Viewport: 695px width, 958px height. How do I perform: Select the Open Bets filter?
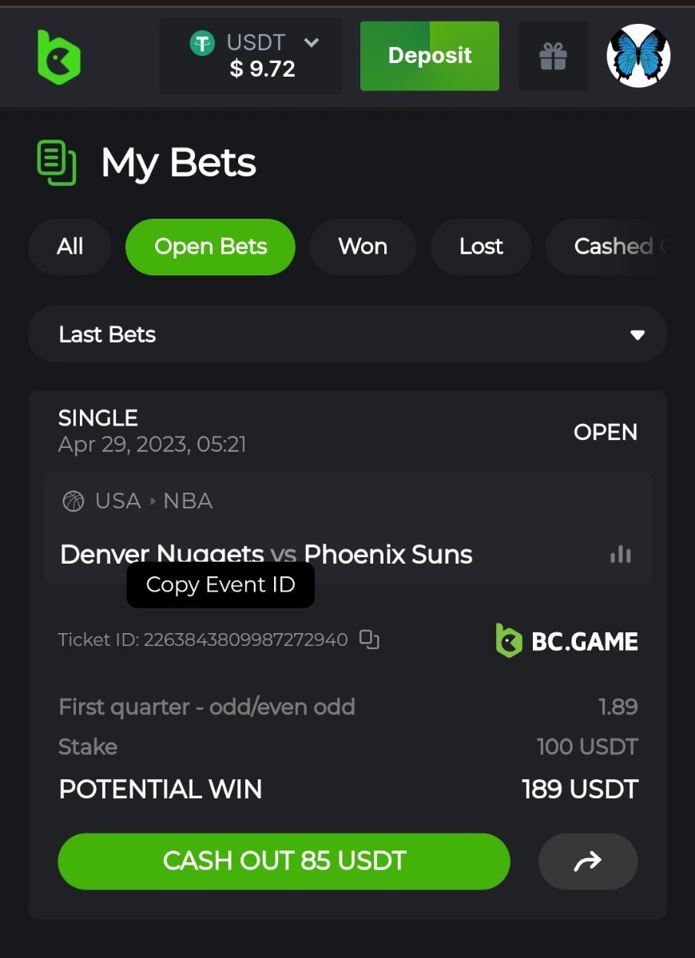(x=211, y=247)
